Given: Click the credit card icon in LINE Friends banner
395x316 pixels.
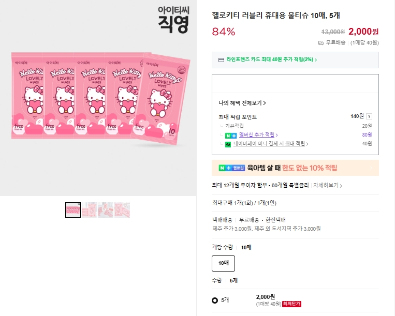Looking at the screenshot, I should pos(221,60).
